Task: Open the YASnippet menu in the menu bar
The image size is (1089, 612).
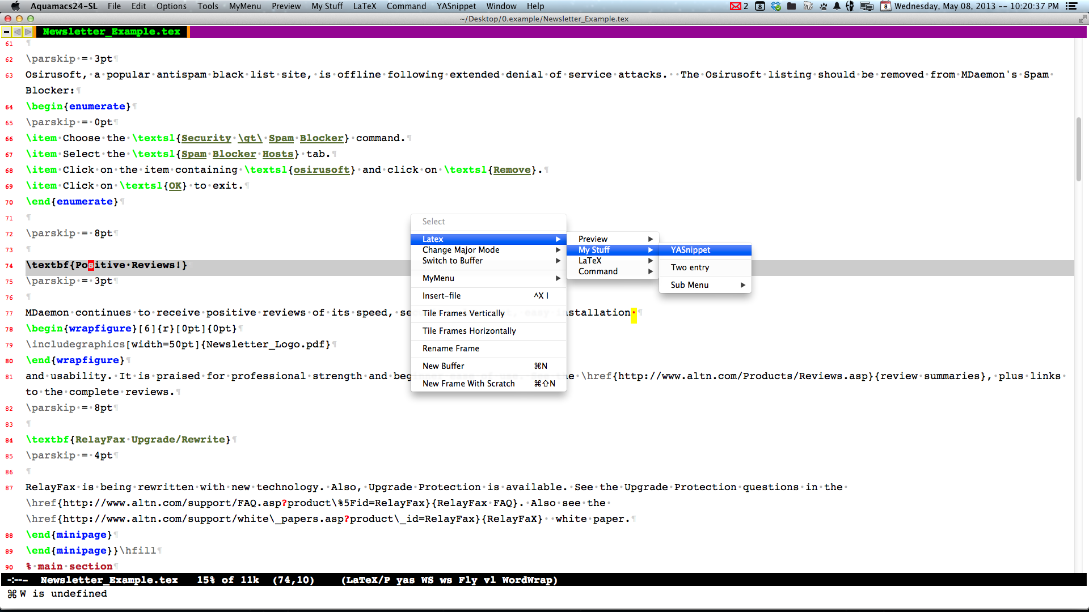Action: click(456, 6)
